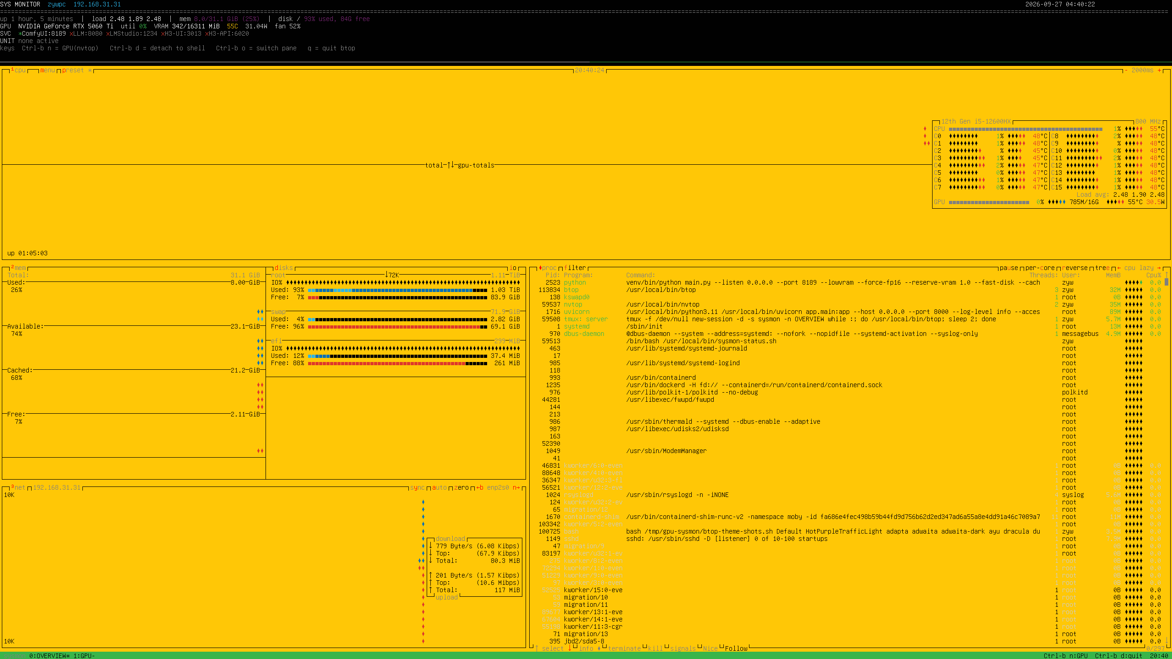Decrease update interval with minus beside 2000ms
Viewport: 1172px width, 659px height.
pos(1126,70)
